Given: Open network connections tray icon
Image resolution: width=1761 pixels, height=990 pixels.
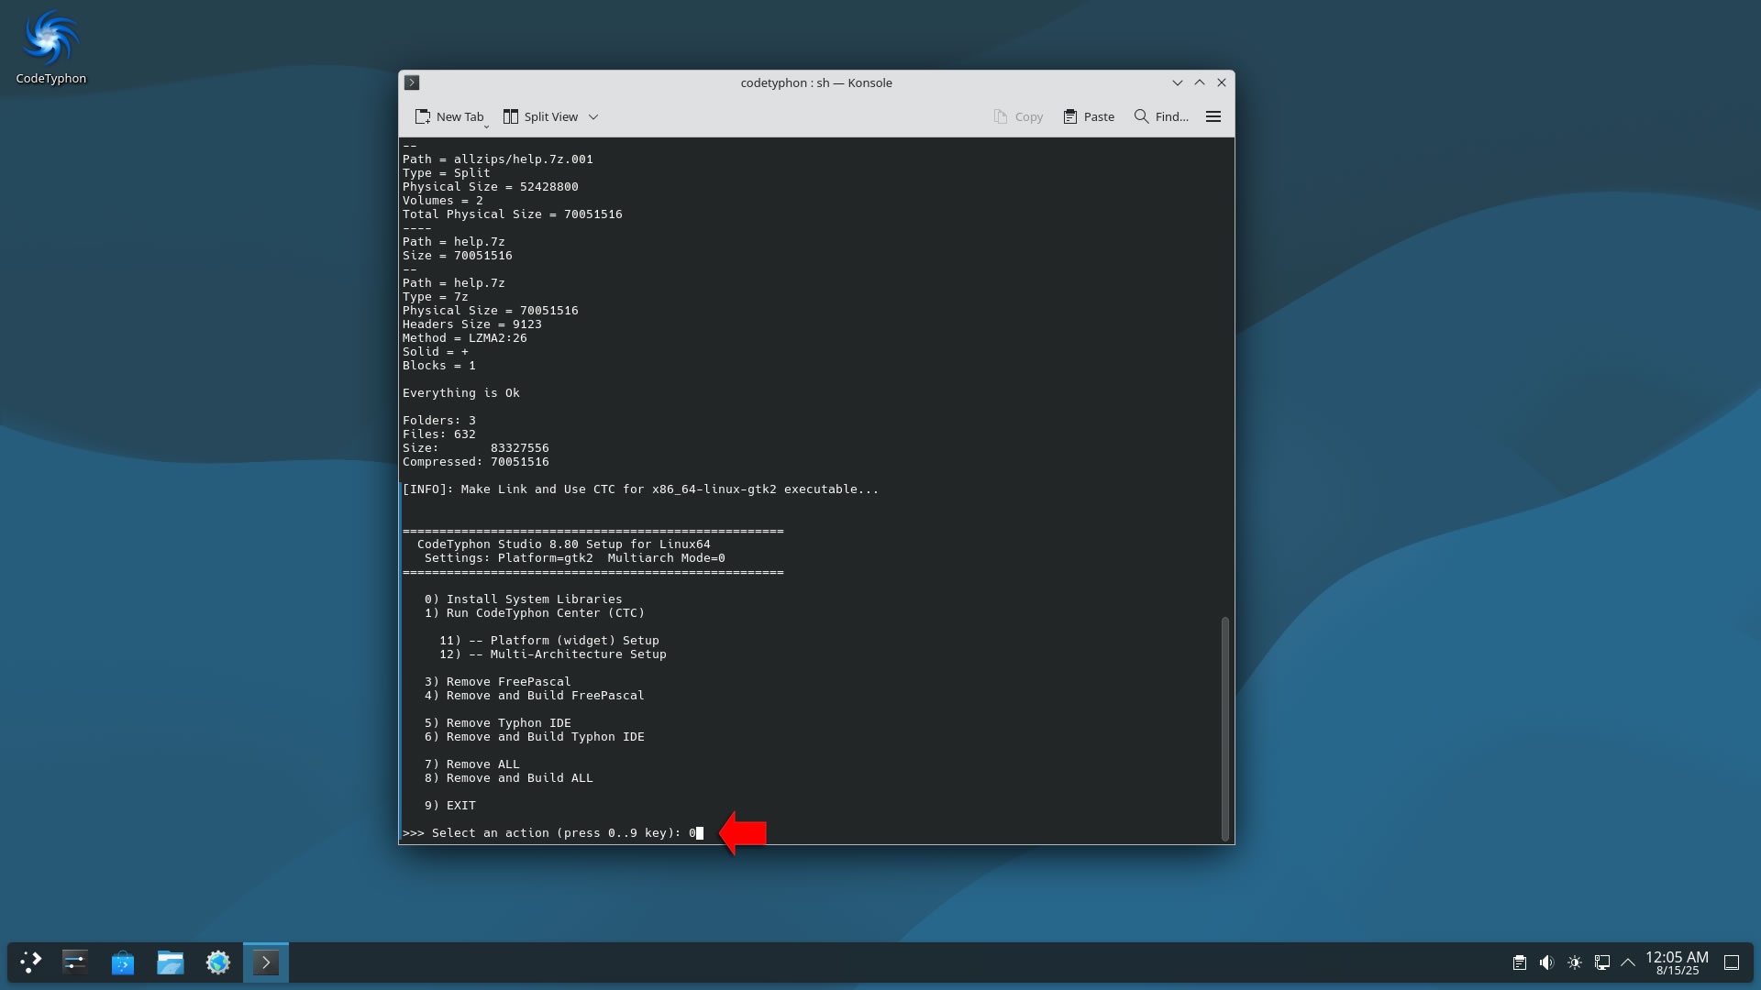Looking at the screenshot, I should click(x=1601, y=962).
